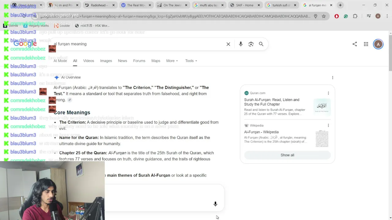Switch to Forums results
Viewport: 392px width, 220px height.
point(139,61)
